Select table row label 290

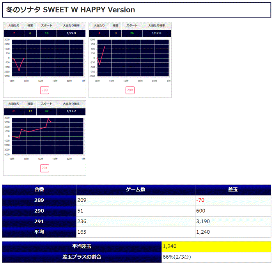[x=39, y=211]
